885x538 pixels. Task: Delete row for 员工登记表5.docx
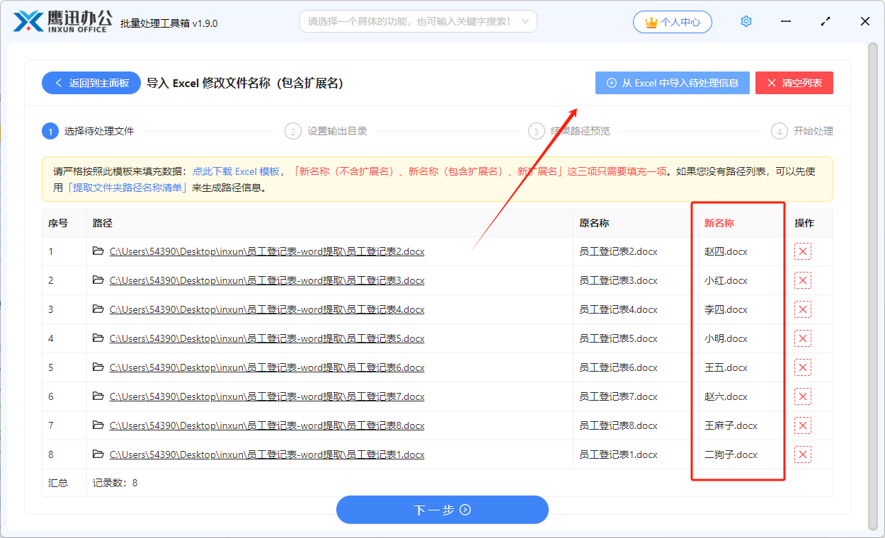coord(803,338)
